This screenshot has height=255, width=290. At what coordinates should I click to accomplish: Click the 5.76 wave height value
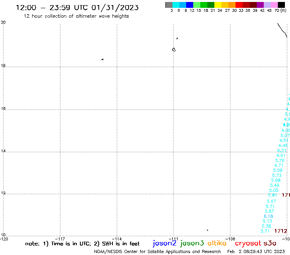click(x=280, y=160)
